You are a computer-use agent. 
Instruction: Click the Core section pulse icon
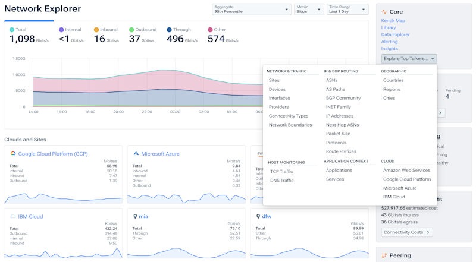384,12
